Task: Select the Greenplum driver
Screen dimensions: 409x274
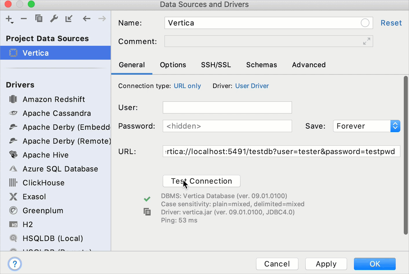Action: [x=55, y=211]
